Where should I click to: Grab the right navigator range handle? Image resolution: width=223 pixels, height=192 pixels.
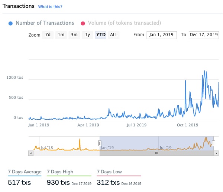213,143
